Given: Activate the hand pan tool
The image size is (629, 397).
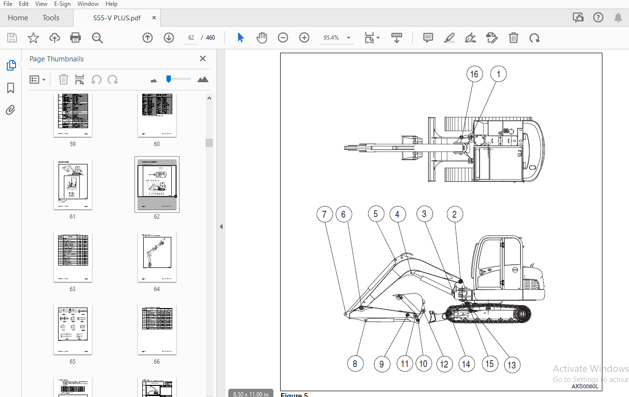Looking at the screenshot, I should (x=262, y=38).
